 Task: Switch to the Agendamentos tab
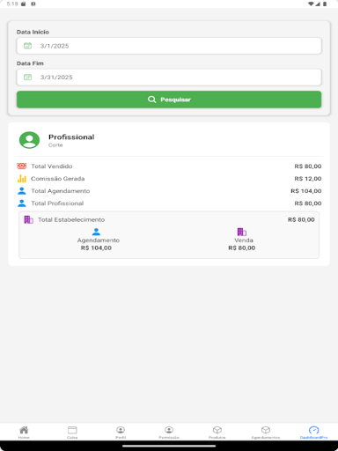[x=266, y=433]
